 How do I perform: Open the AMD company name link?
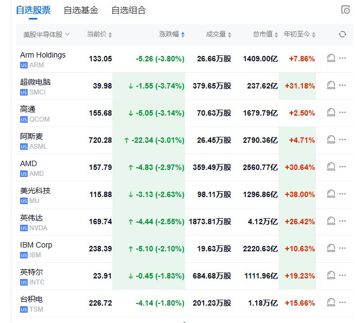[x=28, y=163]
